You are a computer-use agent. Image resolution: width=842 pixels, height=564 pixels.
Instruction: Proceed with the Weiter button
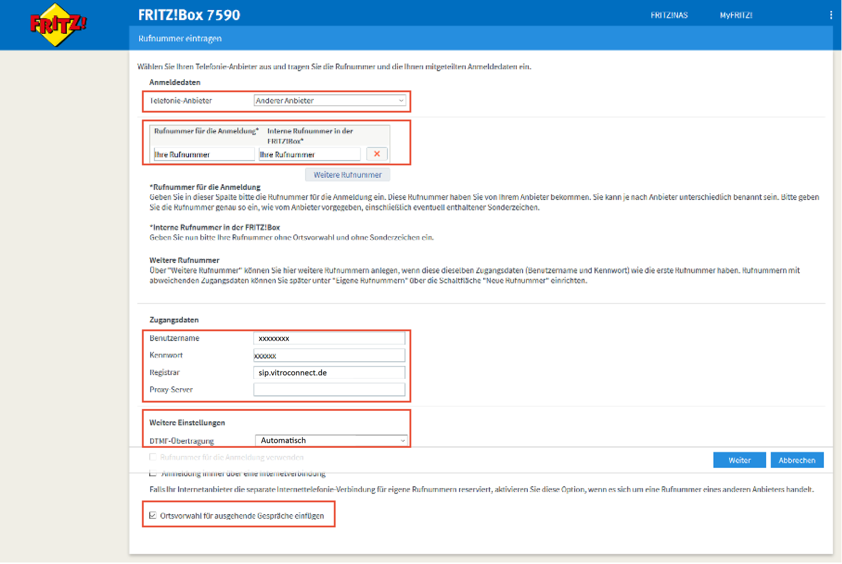tap(739, 460)
